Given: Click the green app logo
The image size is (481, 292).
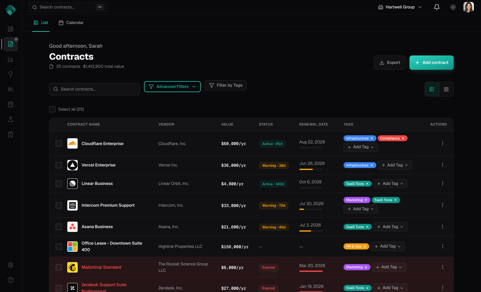Looking at the screenshot, I should tap(11, 10).
